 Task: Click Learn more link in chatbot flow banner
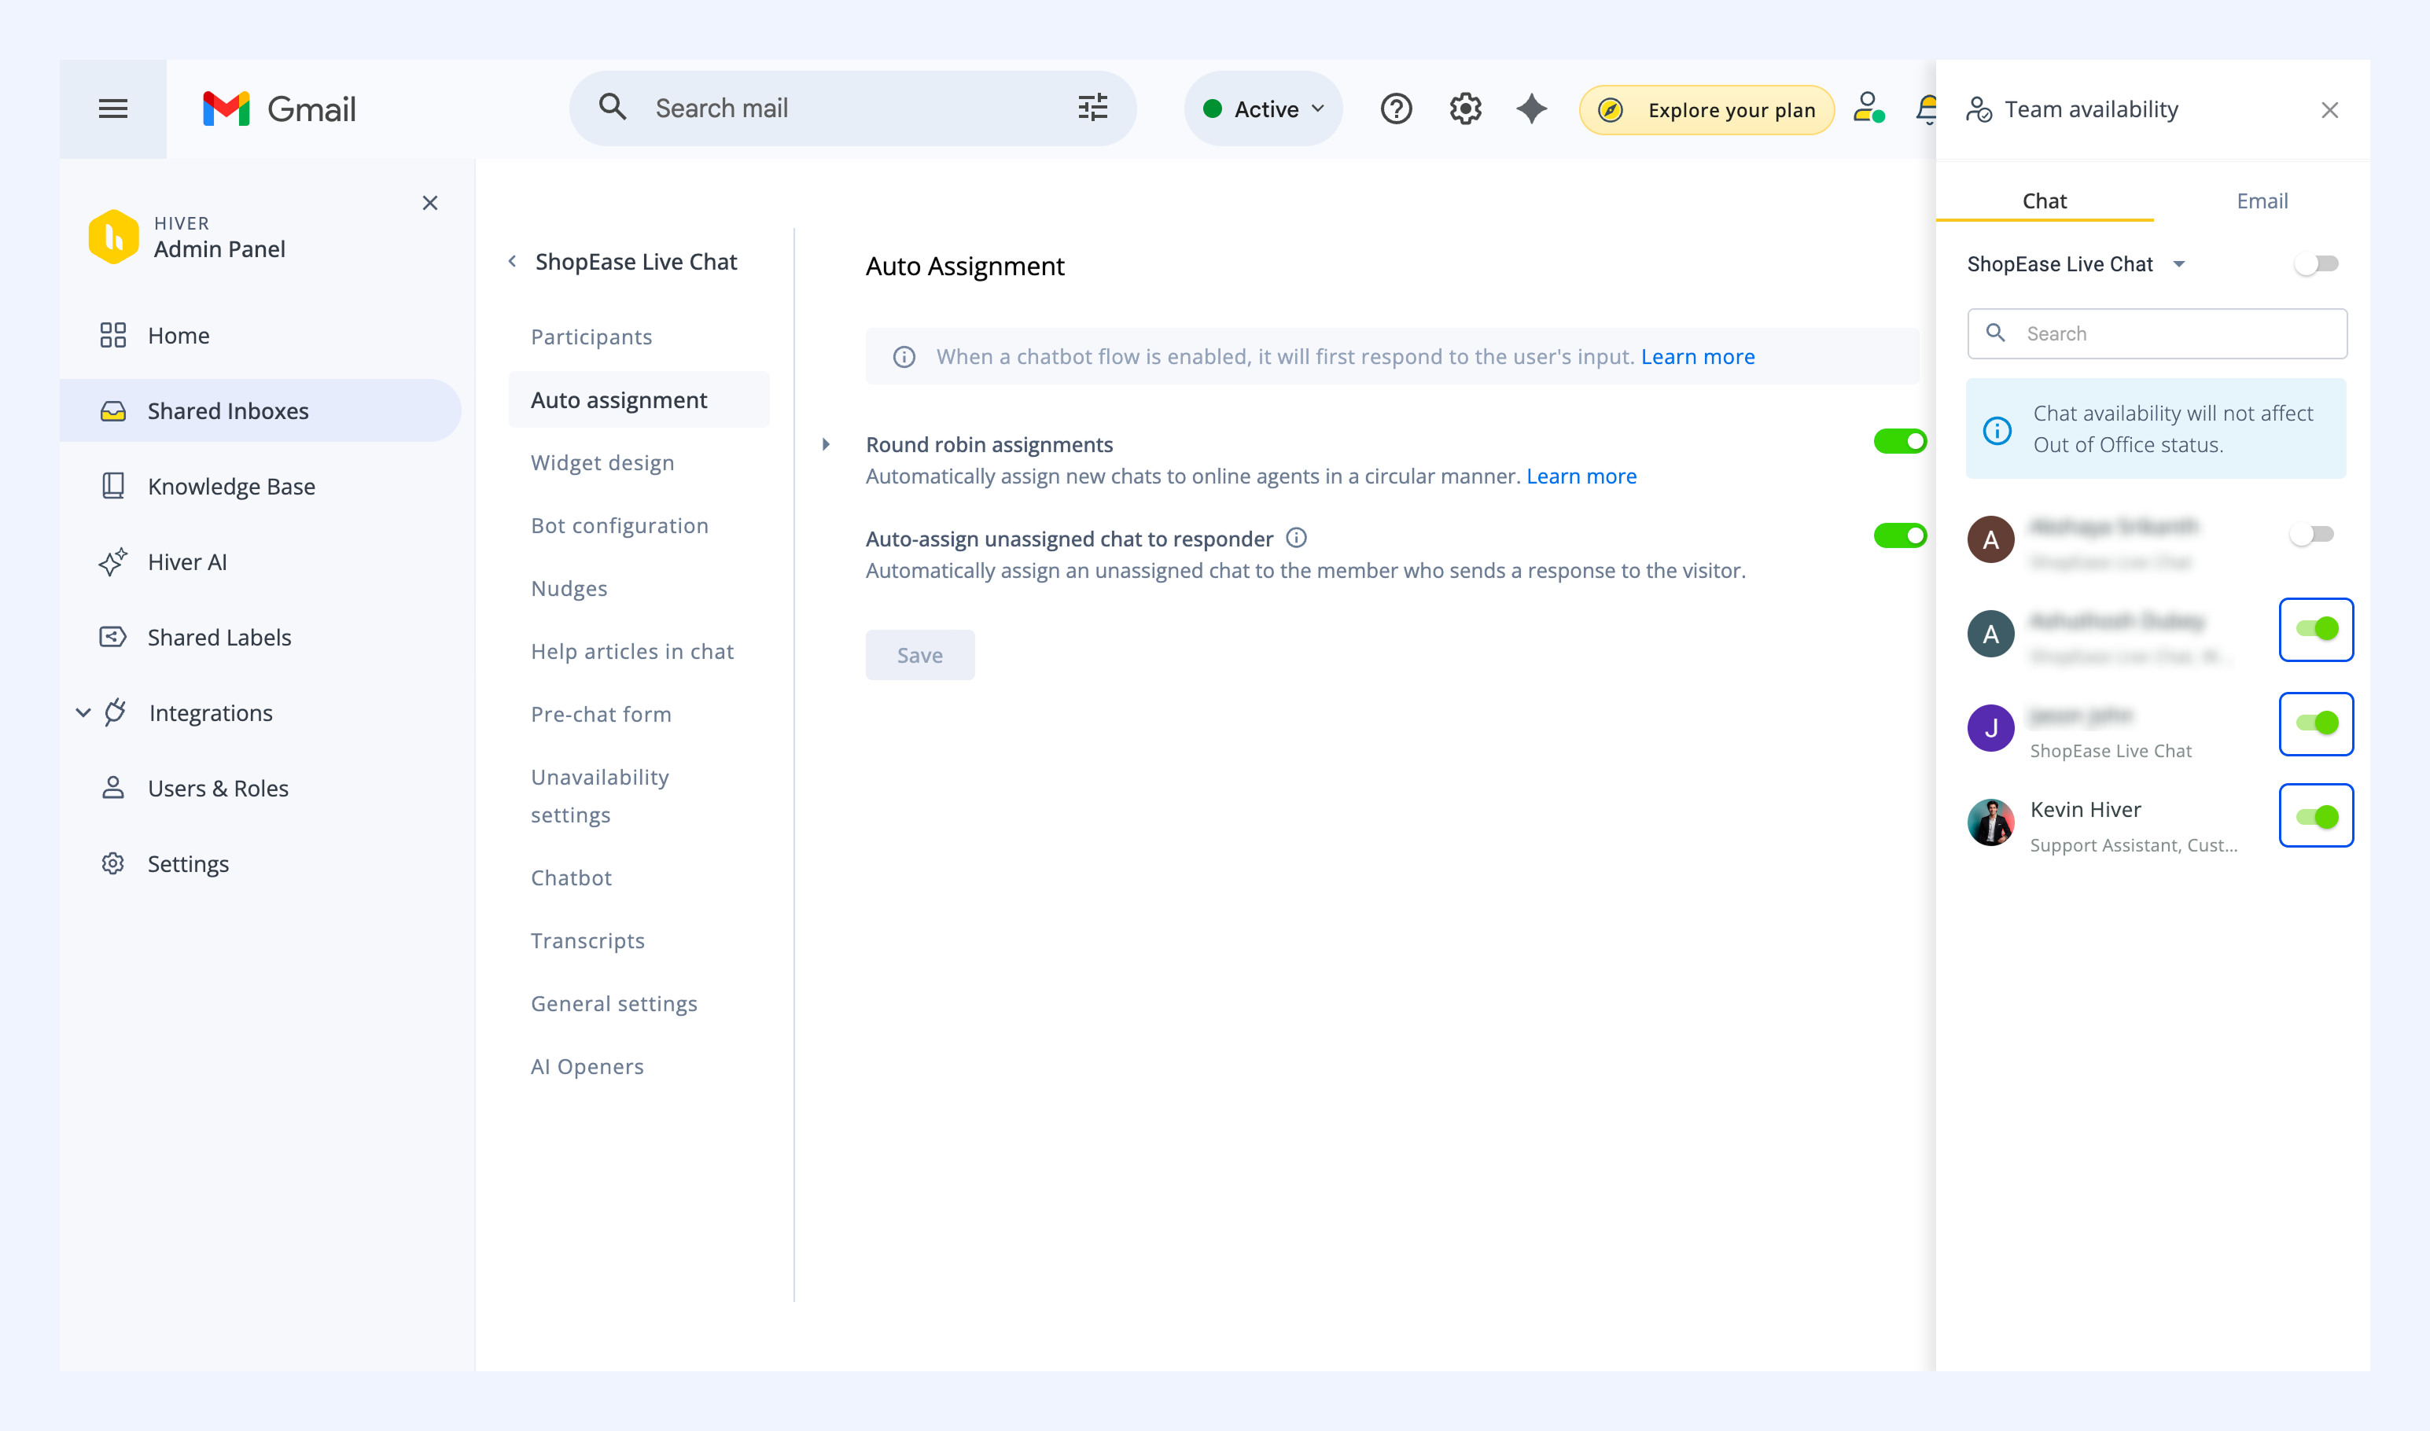coord(1697,357)
